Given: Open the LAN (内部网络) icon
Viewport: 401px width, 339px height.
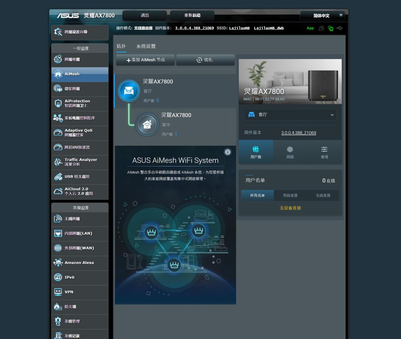Looking at the screenshot, I should click(x=58, y=233).
